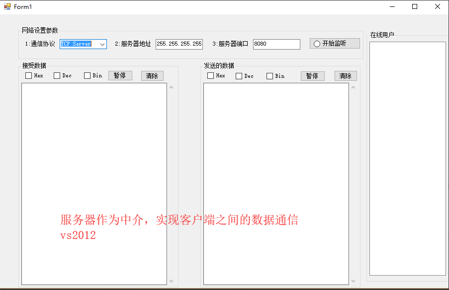Screen dimensions: 449x290
Task: Enable Hex checkbox in 接受数据
Action: click(x=29, y=76)
